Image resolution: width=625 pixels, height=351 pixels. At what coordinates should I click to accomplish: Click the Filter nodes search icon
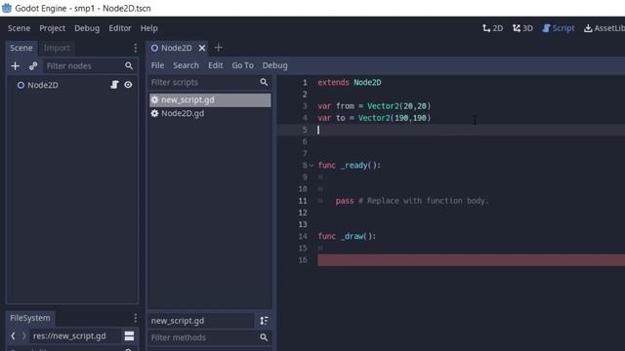pyautogui.click(x=129, y=65)
